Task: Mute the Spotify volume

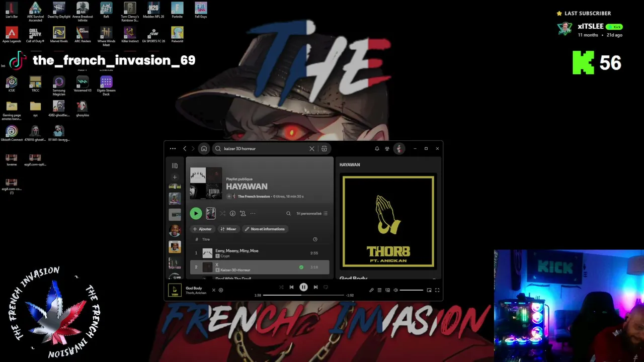Action: [x=395, y=290]
